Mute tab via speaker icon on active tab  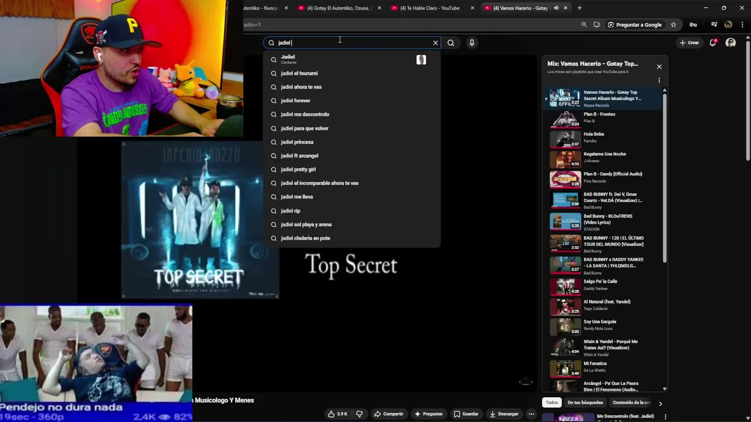556,8
